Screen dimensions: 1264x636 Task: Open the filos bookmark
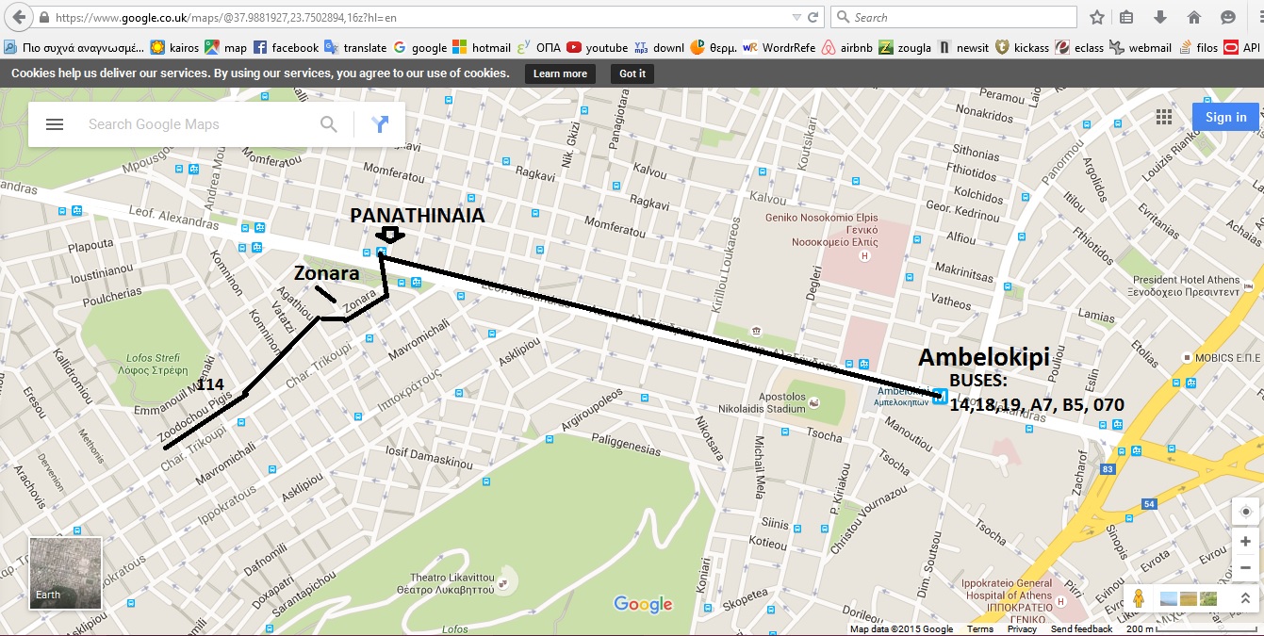pyautogui.click(x=1198, y=48)
